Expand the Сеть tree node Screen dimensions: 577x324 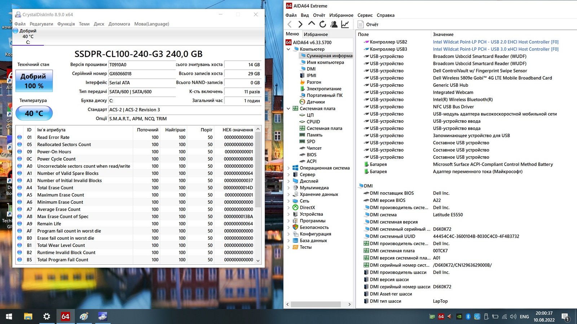tap(288, 201)
